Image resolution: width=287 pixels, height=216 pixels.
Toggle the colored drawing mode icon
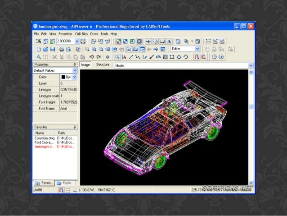click(x=118, y=41)
